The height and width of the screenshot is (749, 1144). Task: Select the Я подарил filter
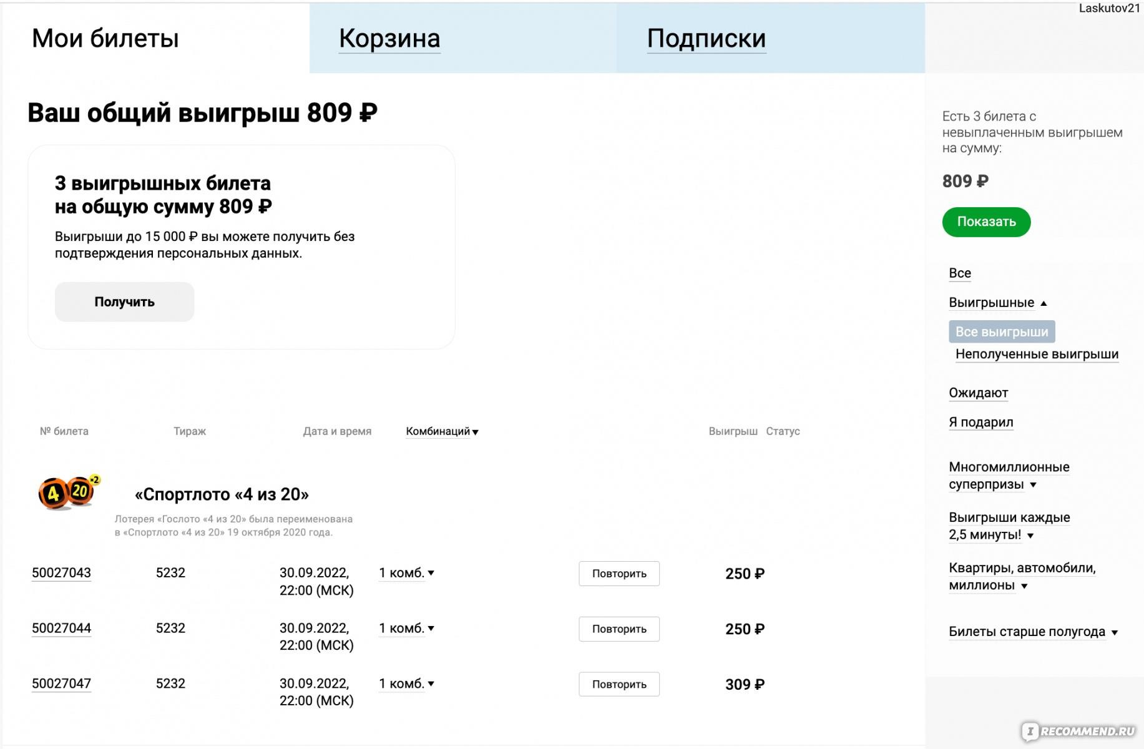tap(980, 422)
